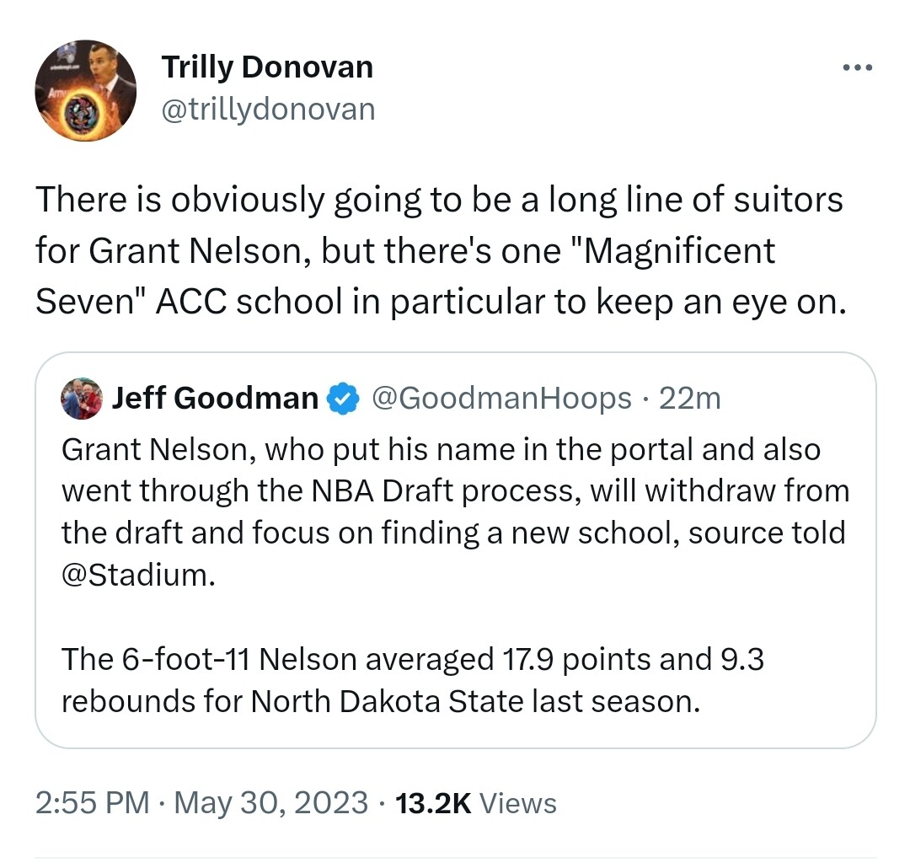Click the 2:55 PM post time

click(92, 802)
